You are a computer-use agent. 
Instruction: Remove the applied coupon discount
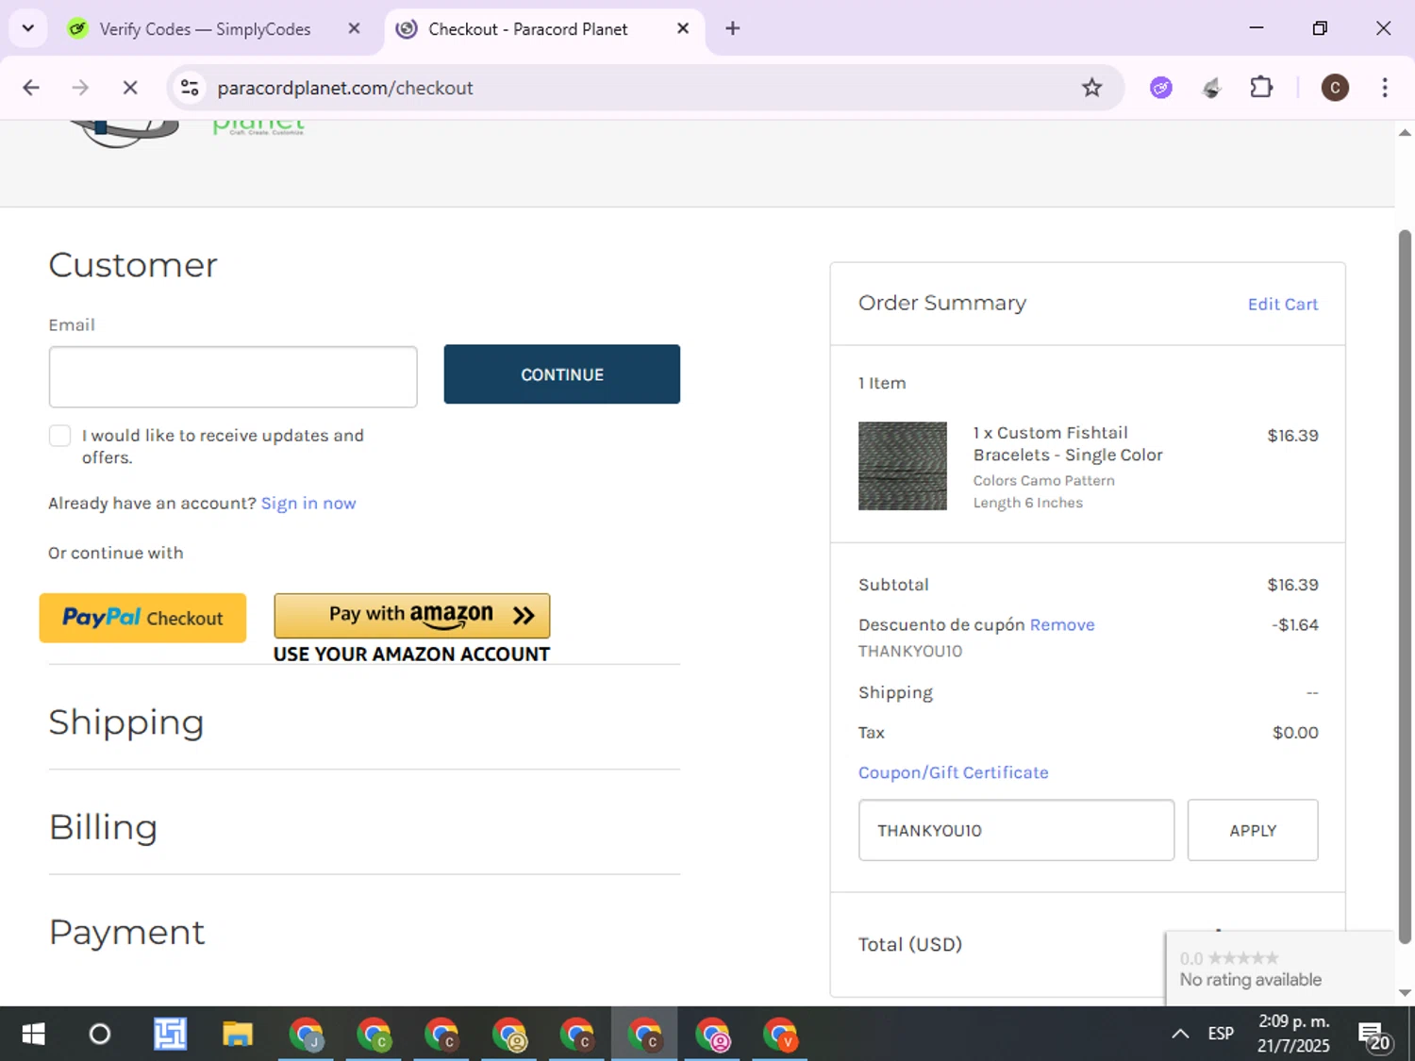tap(1062, 624)
